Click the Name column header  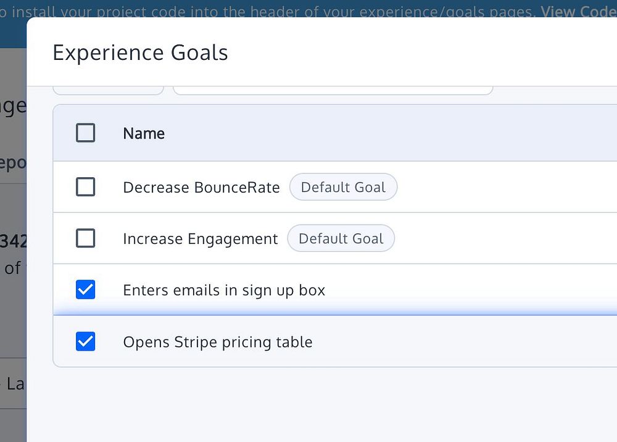(144, 133)
